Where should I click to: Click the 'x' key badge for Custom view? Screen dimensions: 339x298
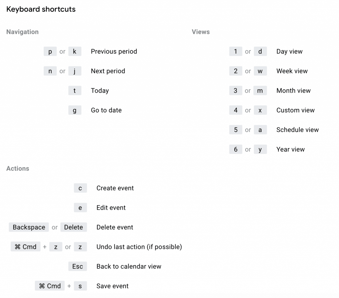click(x=260, y=110)
